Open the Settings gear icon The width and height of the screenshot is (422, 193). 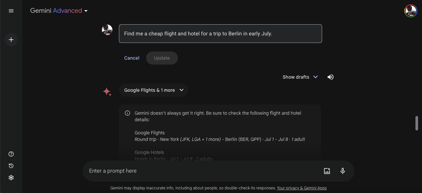tap(11, 178)
